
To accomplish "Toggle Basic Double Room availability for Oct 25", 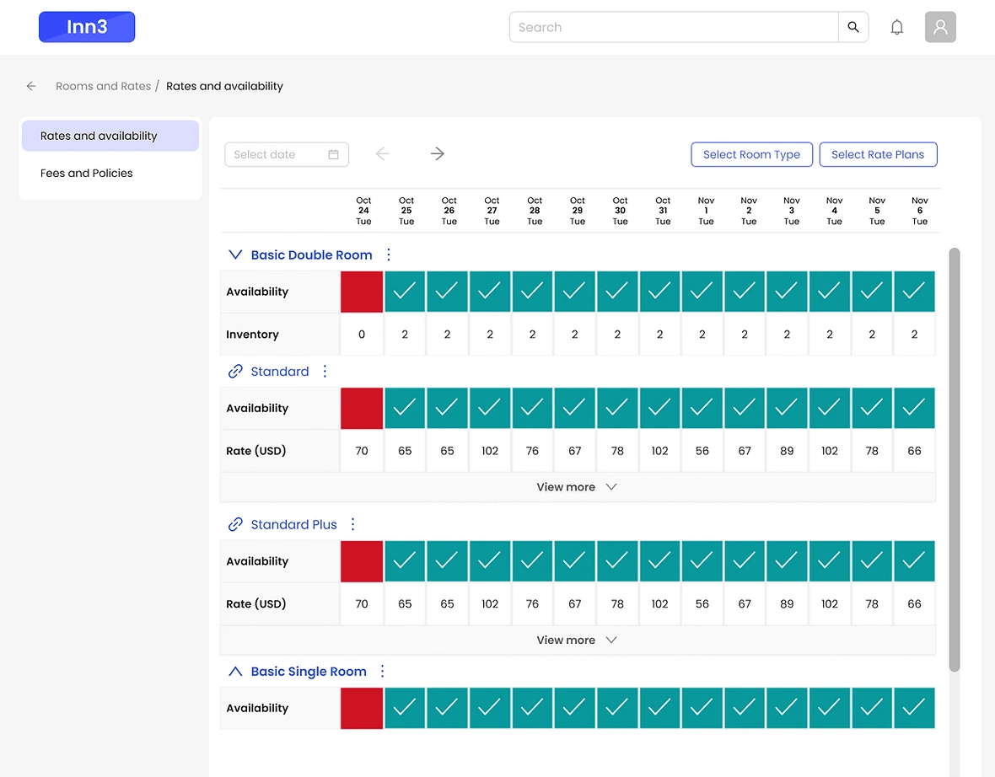I will click(x=405, y=292).
